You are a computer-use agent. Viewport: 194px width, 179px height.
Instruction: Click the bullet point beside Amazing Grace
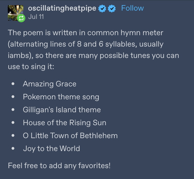(x=13, y=84)
